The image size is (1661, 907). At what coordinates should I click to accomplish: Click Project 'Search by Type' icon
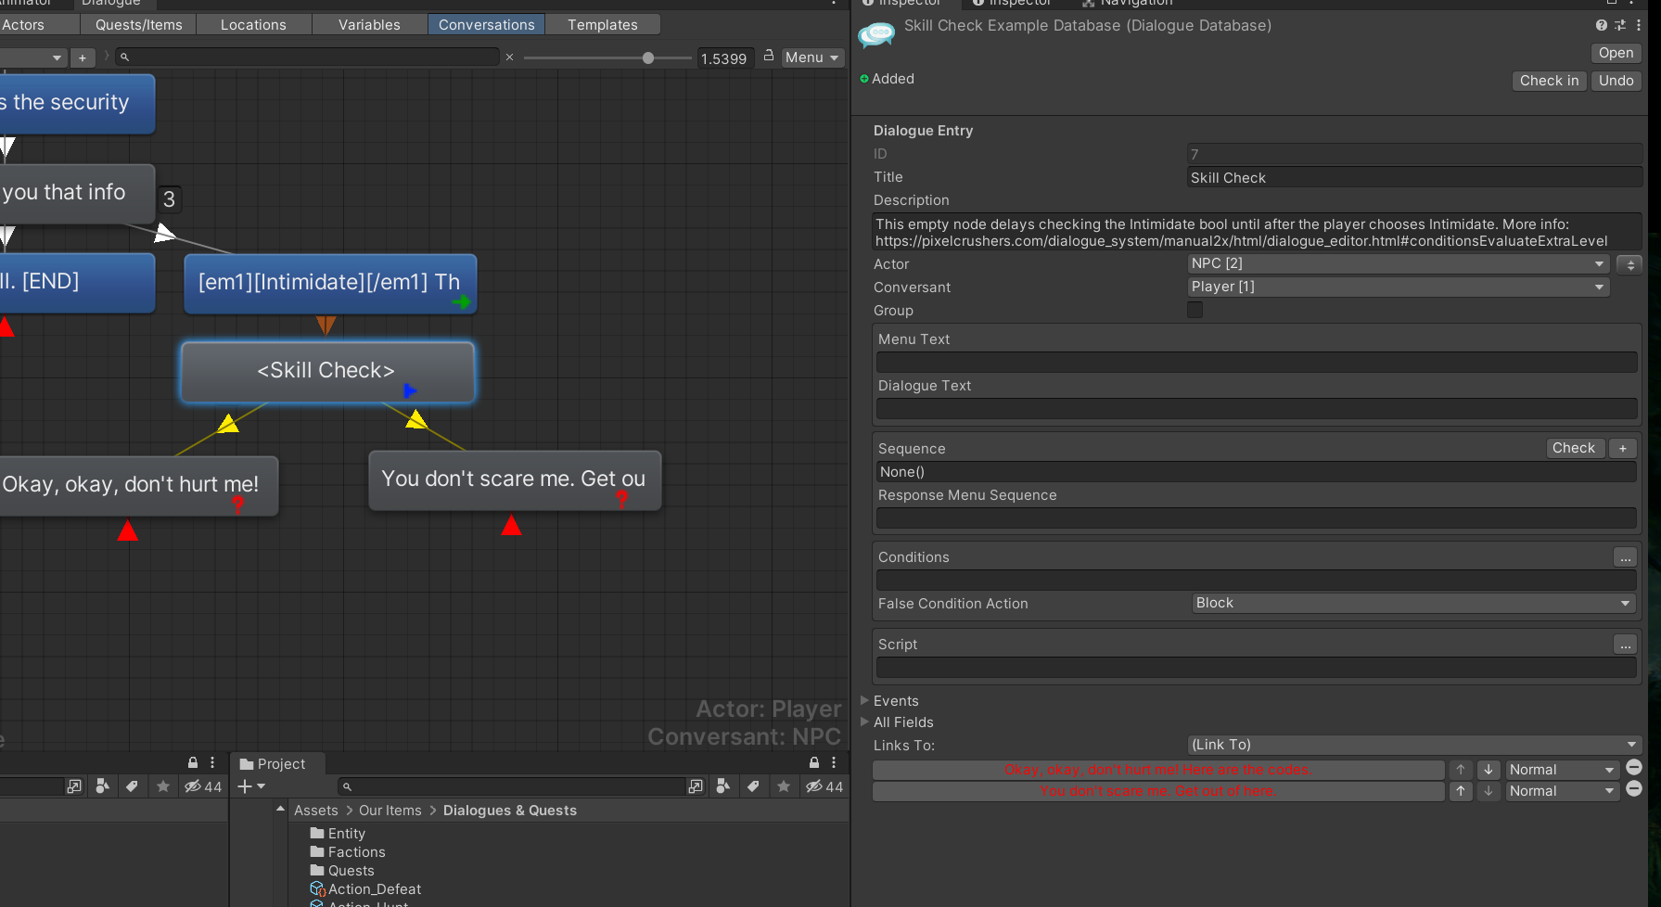coord(723,786)
